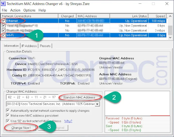Select the Koos Technical Services vendor combo box
This screenshot has height=137, width=174.
[53, 104]
